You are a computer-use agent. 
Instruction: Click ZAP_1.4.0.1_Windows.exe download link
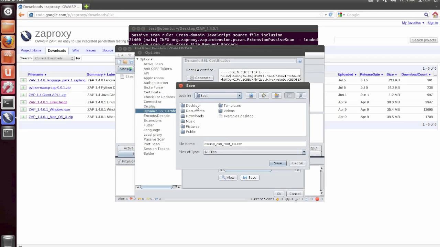[x=49, y=109]
